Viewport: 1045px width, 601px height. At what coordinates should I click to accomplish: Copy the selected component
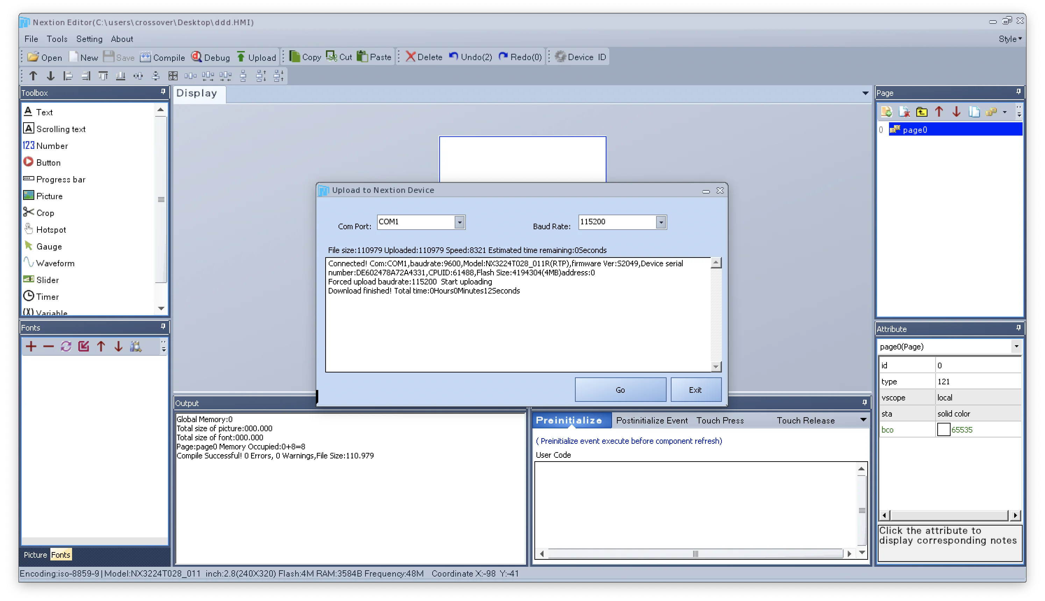pyautogui.click(x=305, y=57)
